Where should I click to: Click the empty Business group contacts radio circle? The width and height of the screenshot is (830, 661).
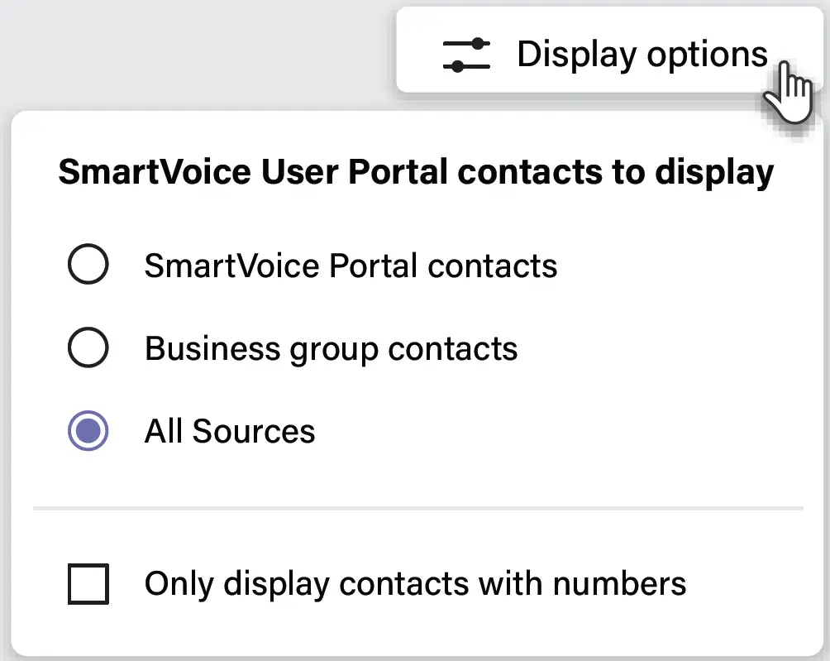click(88, 347)
